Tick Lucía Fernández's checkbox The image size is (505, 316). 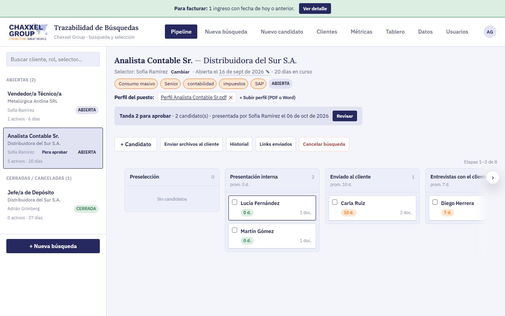click(x=235, y=202)
